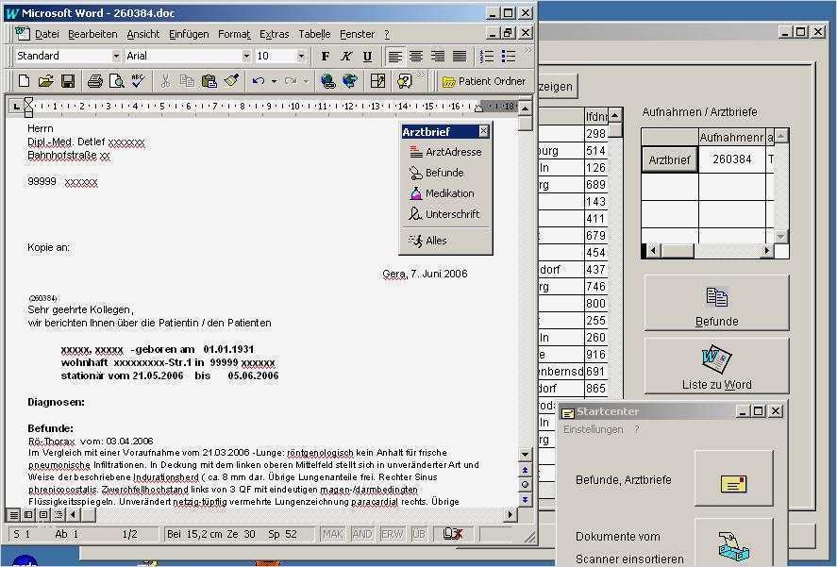Toggle italic formatting K button
837x567 pixels.
click(x=346, y=56)
